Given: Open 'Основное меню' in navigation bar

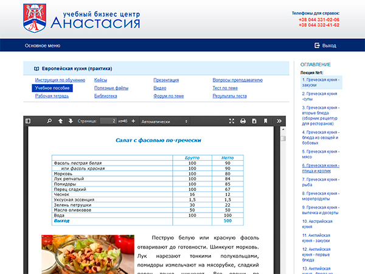Looking at the screenshot, I should [43, 46].
